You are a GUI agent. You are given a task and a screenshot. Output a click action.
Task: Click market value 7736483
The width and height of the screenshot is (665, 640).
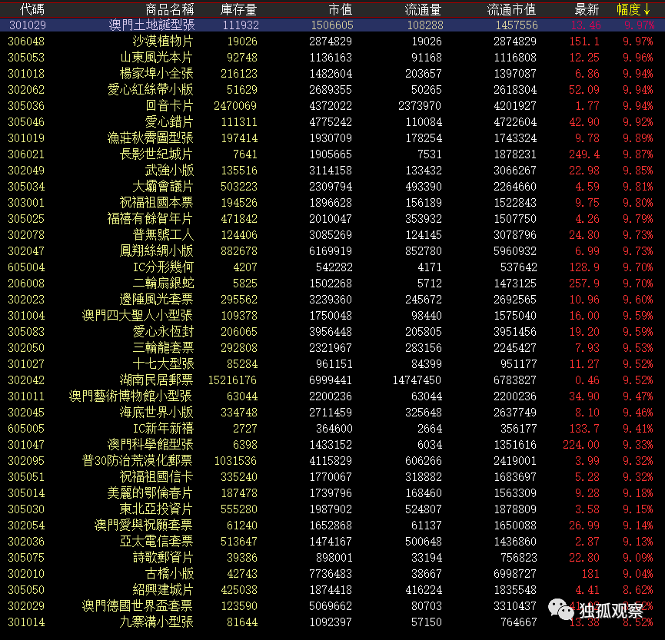click(331, 573)
